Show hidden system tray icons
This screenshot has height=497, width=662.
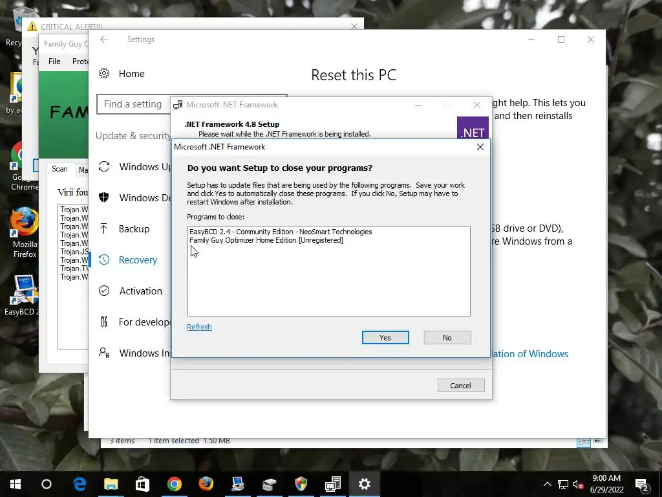click(547, 484)
